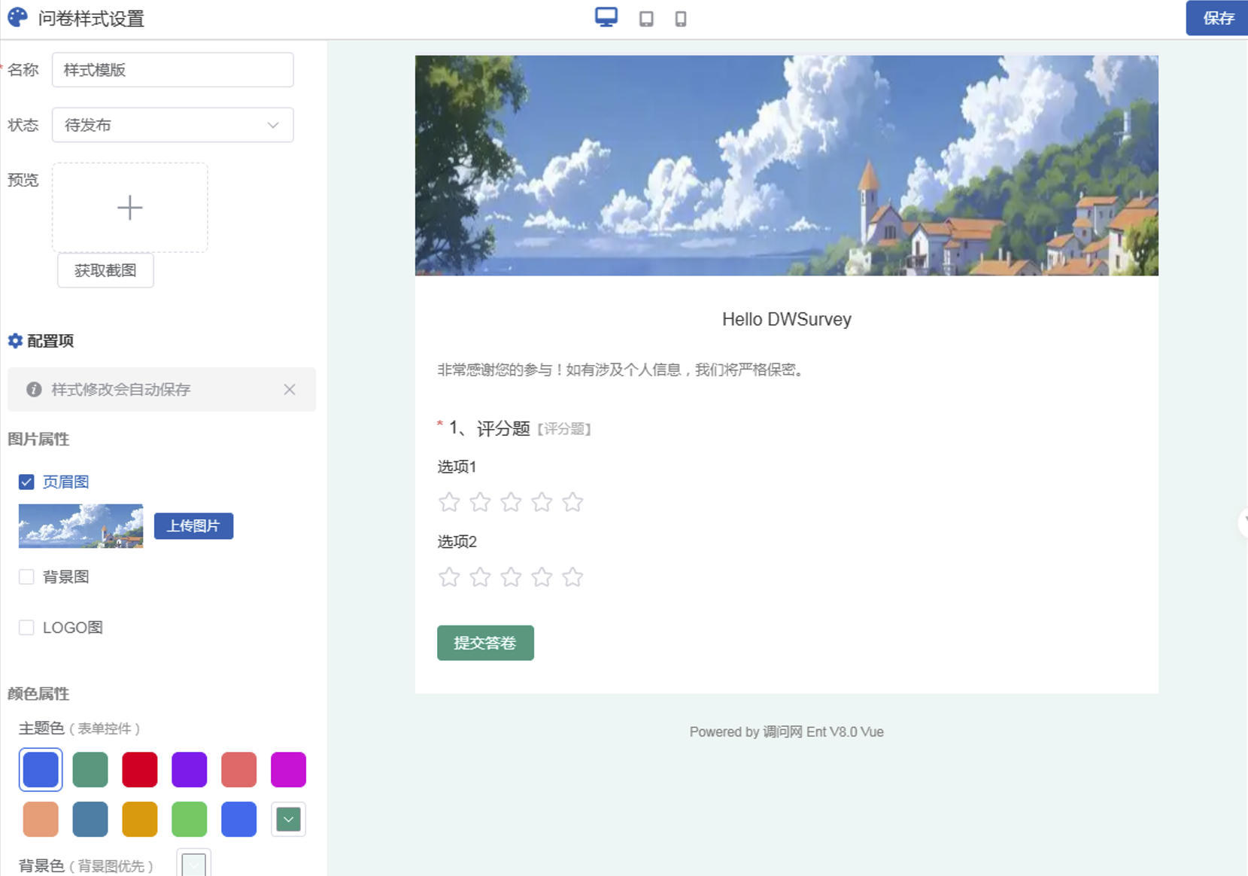
Task: Click the 选项1 label
Action: click(x=457, y=467)
